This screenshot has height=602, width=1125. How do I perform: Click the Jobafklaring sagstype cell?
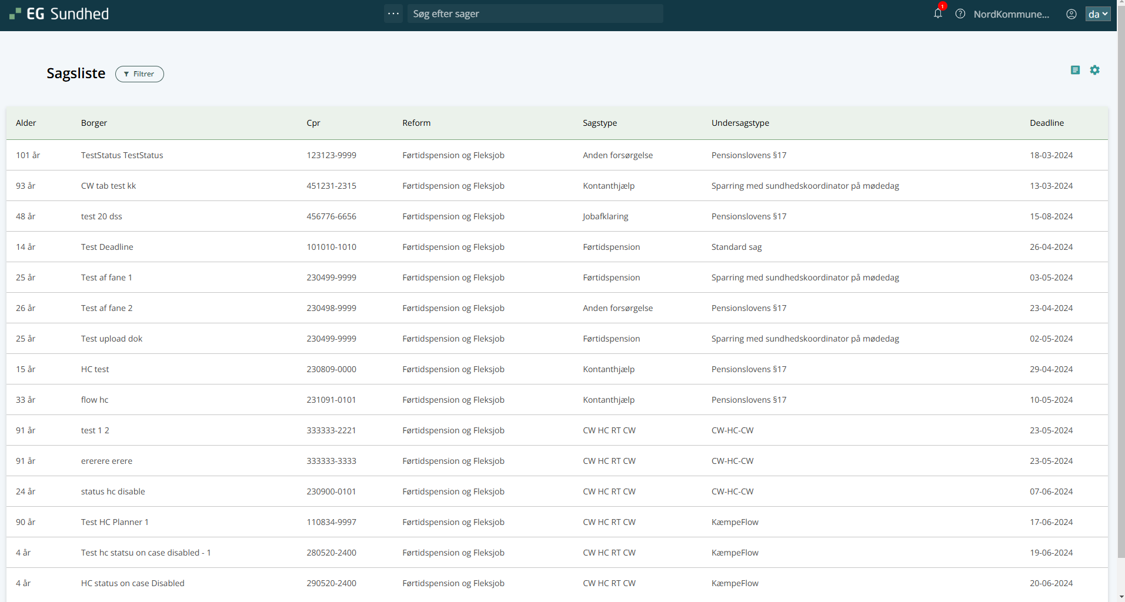point(606,216)
